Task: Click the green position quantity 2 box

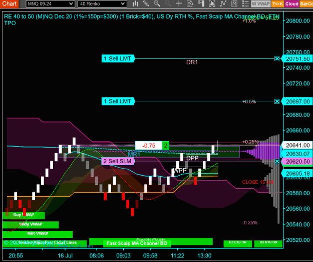Action: click(165, 146)
